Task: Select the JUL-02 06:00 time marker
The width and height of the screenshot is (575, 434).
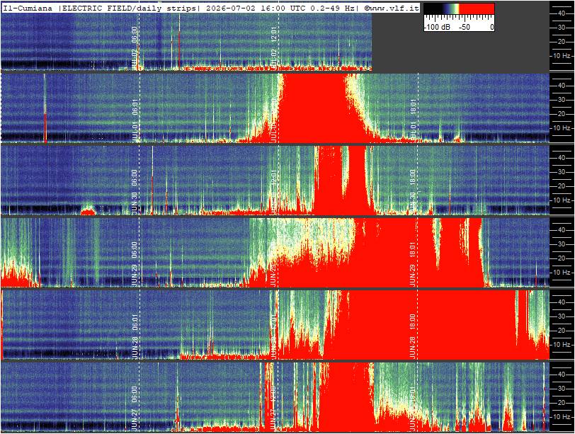Action: pyautogui.click(x=135, y=47)
